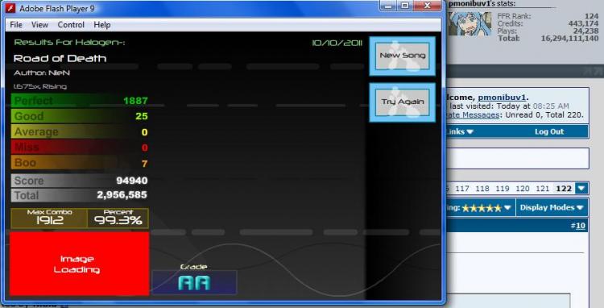The image size is (604, 308).
Task: Click the New Song button
Action: (x=403, y=56)
